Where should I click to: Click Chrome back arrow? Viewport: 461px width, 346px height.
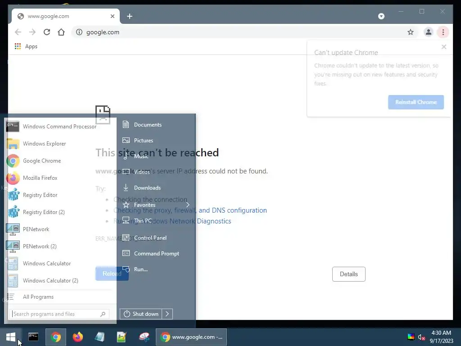pyautogui.click(x=18, y=32)
